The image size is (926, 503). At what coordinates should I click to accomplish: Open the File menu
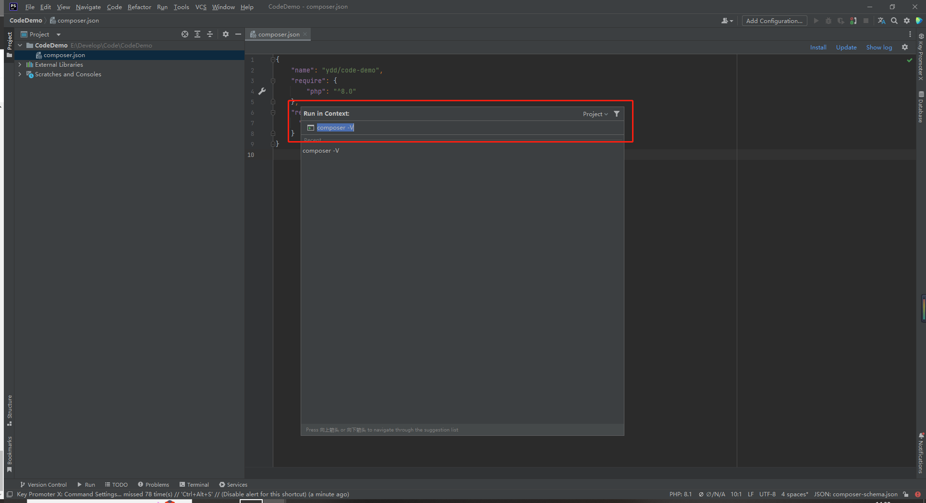30,7
